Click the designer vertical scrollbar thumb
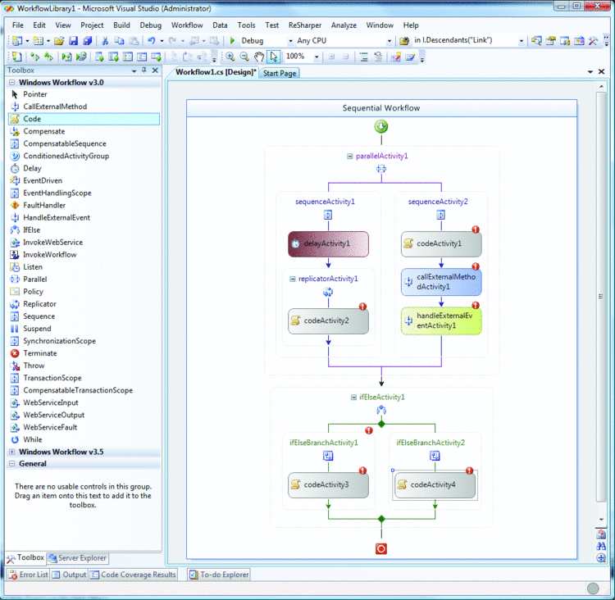The height and width of the screenshot is (600, 615). tap(601, 297)
